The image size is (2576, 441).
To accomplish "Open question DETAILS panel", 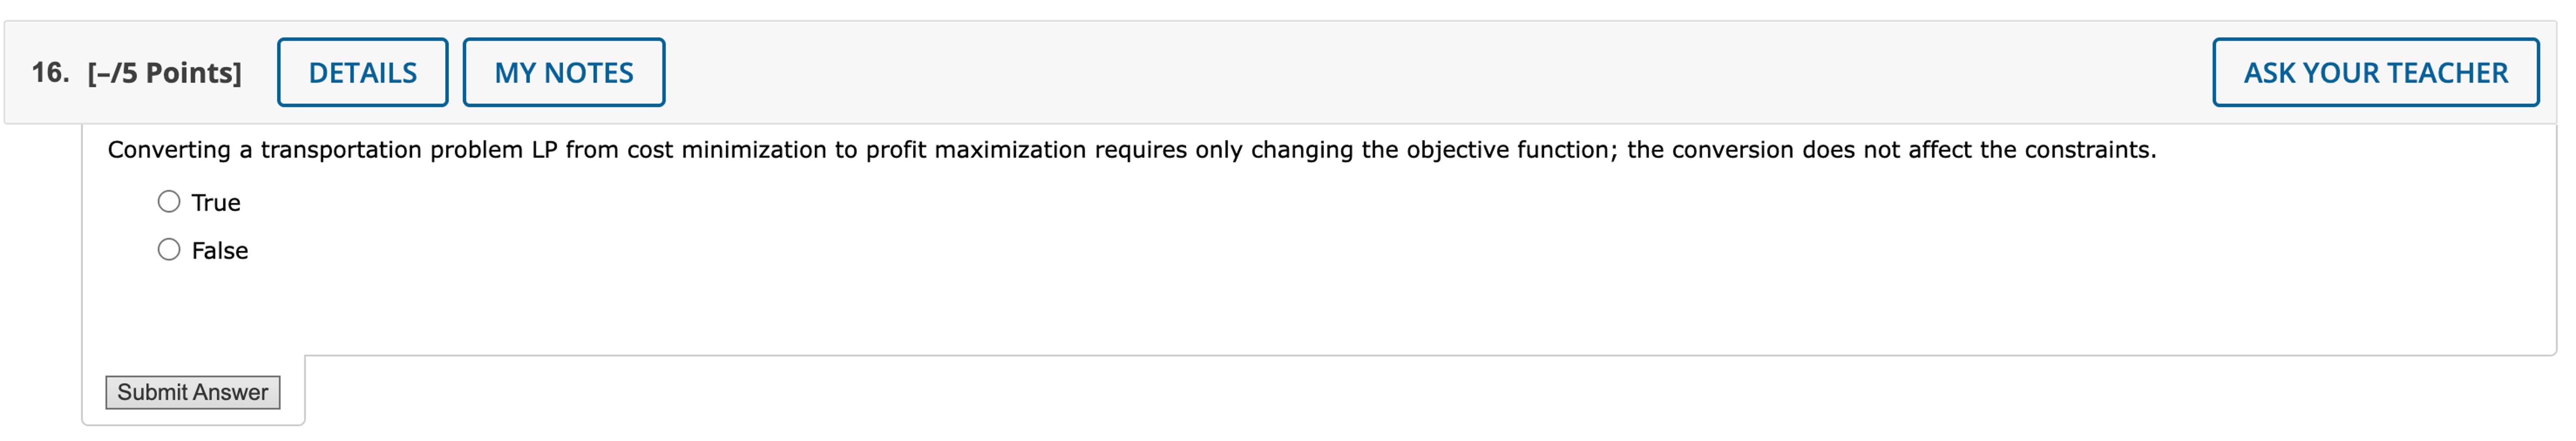I will 362,71.
